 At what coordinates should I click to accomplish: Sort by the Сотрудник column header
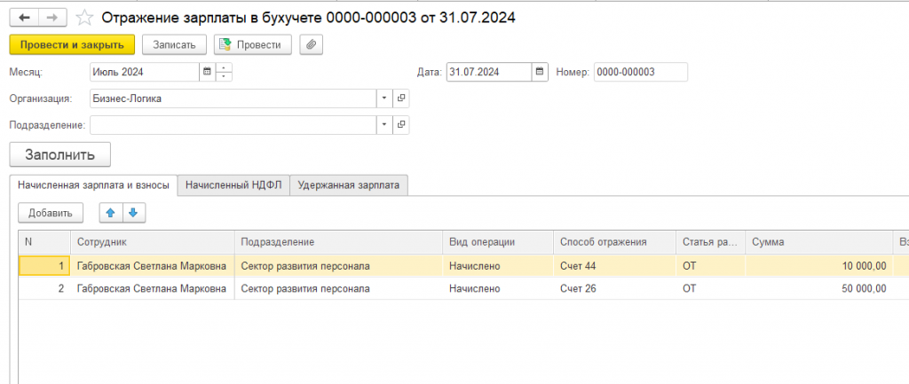point(153,242)
